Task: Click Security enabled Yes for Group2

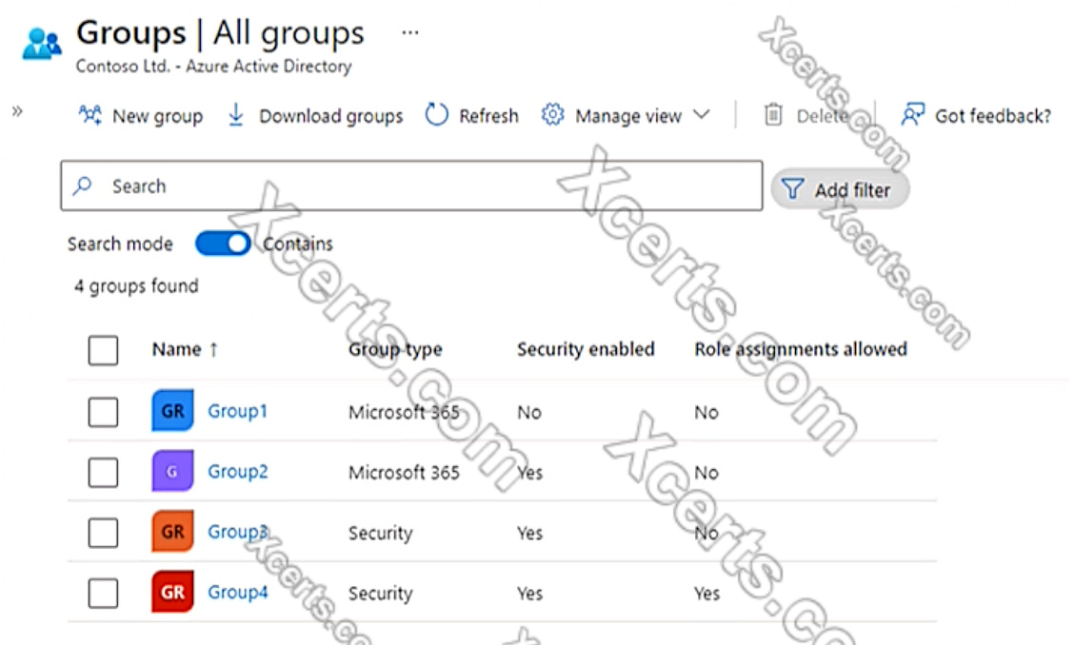Action: 530,473
